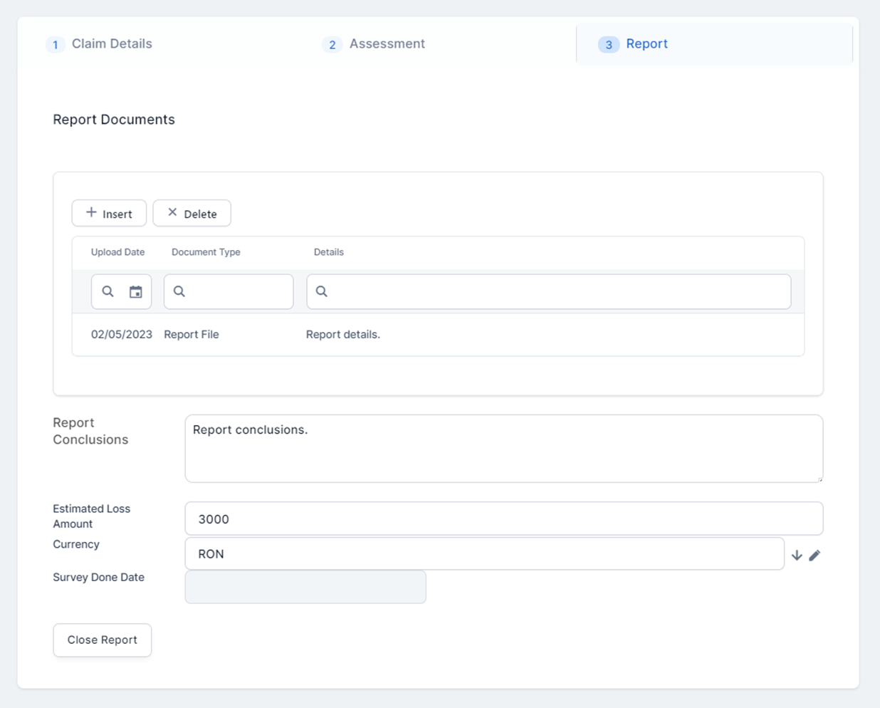Open the Assessment tab
The width and height of the screenshot is (880, 708).
pos(387,44)
